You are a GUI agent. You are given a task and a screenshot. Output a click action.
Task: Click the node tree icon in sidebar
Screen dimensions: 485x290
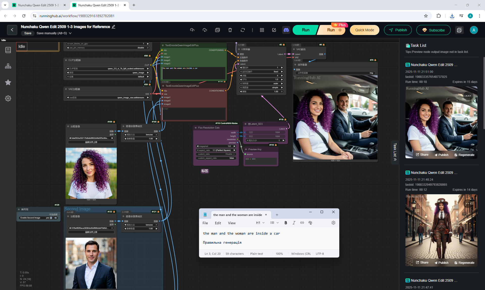[8, 66]
